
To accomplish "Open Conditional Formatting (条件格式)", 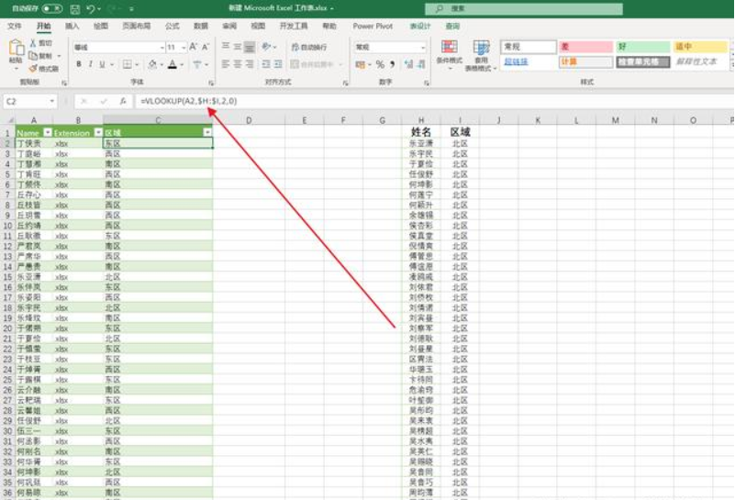I will click(x=450, y=55).
